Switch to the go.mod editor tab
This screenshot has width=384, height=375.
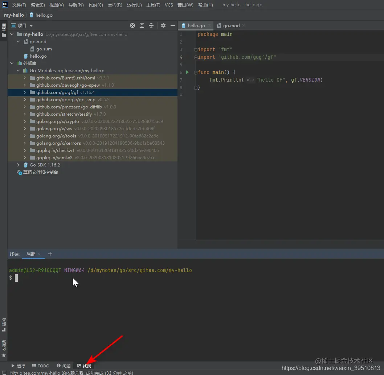(x=231, y=25)
